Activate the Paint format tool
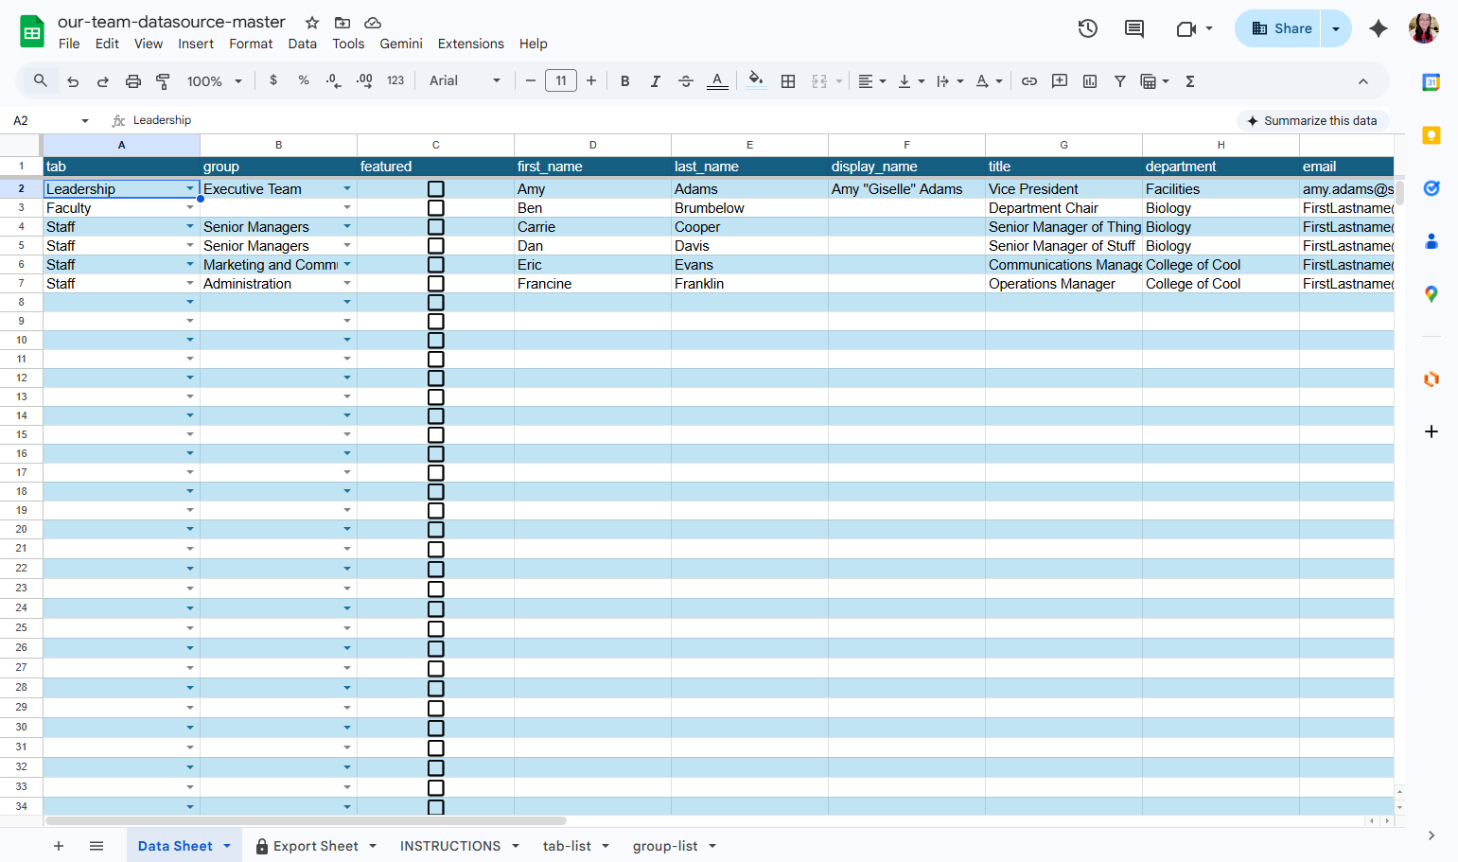This screenshot has width=1458, height=862. tap(163, 81)
